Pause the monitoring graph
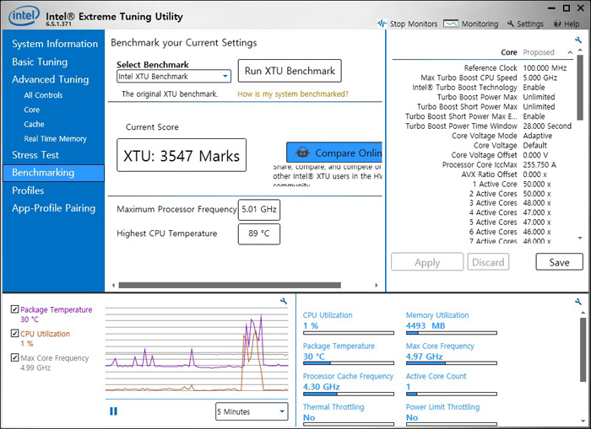The image size is (591, 429). tap(113, 411)
